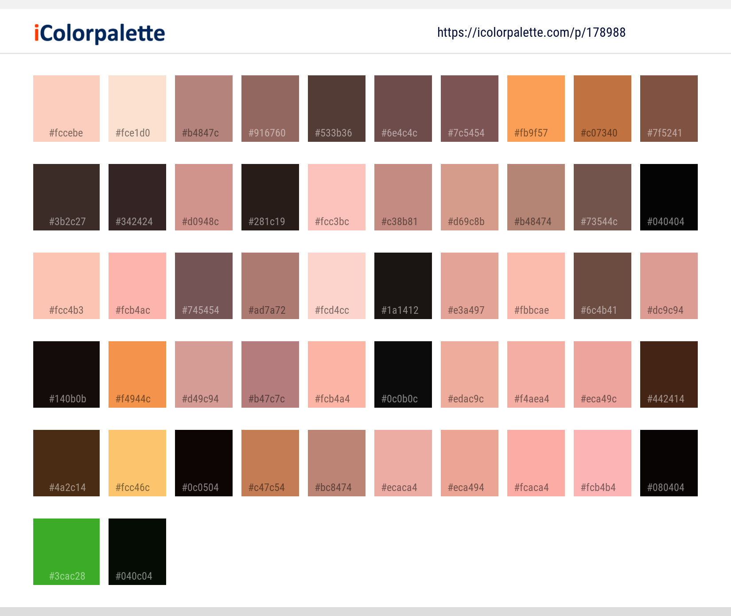Viewport: 731px width, 616px height.
Task: Pick the green #3cac28 swatch
Action: 66,552
